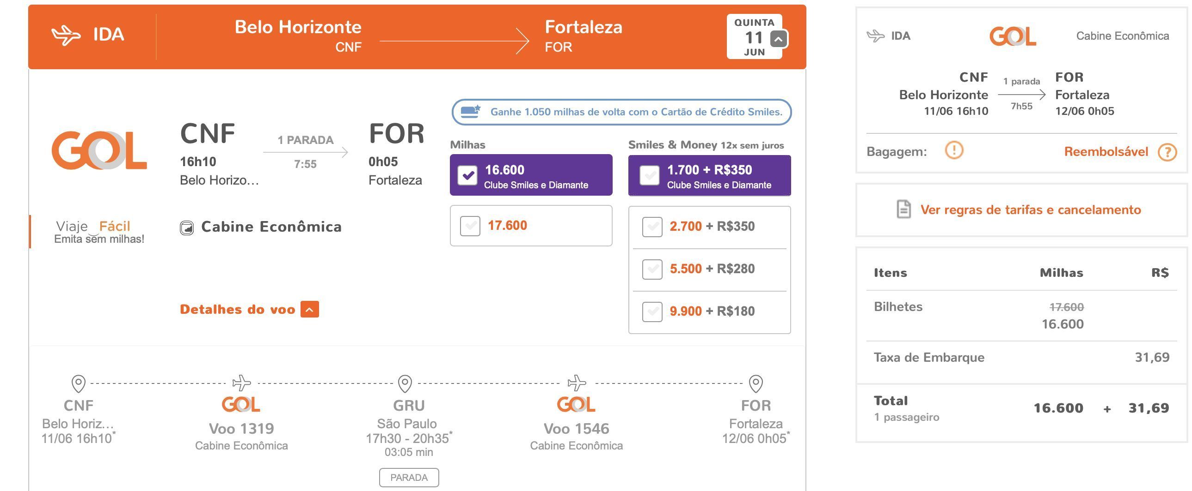Select the 17.600 miles fare checkbox
The image size is (1192, 491).
tap(470, 226)
